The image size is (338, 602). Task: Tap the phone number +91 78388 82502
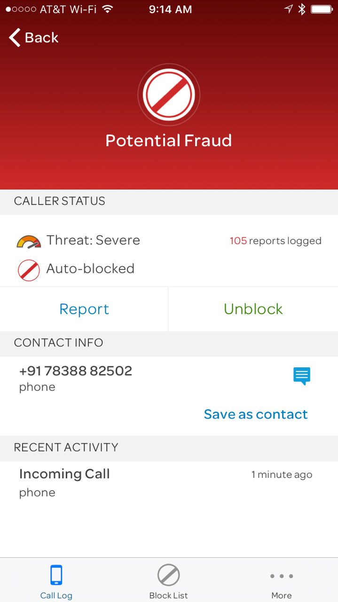pos(75,371)
